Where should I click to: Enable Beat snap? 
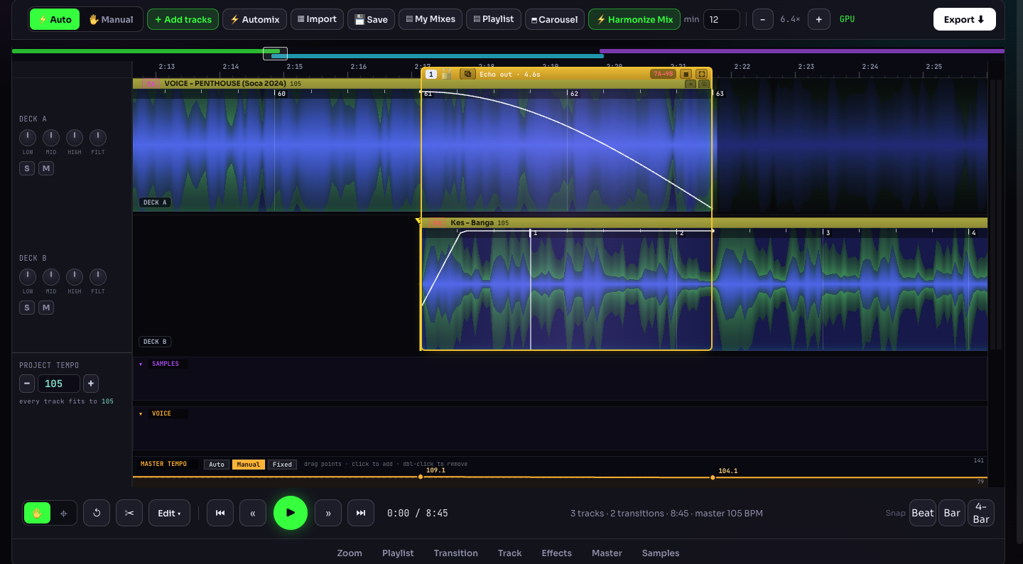click(x=923, y=513)
